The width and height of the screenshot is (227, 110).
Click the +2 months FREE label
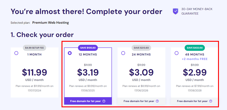[x=194, y=59]
